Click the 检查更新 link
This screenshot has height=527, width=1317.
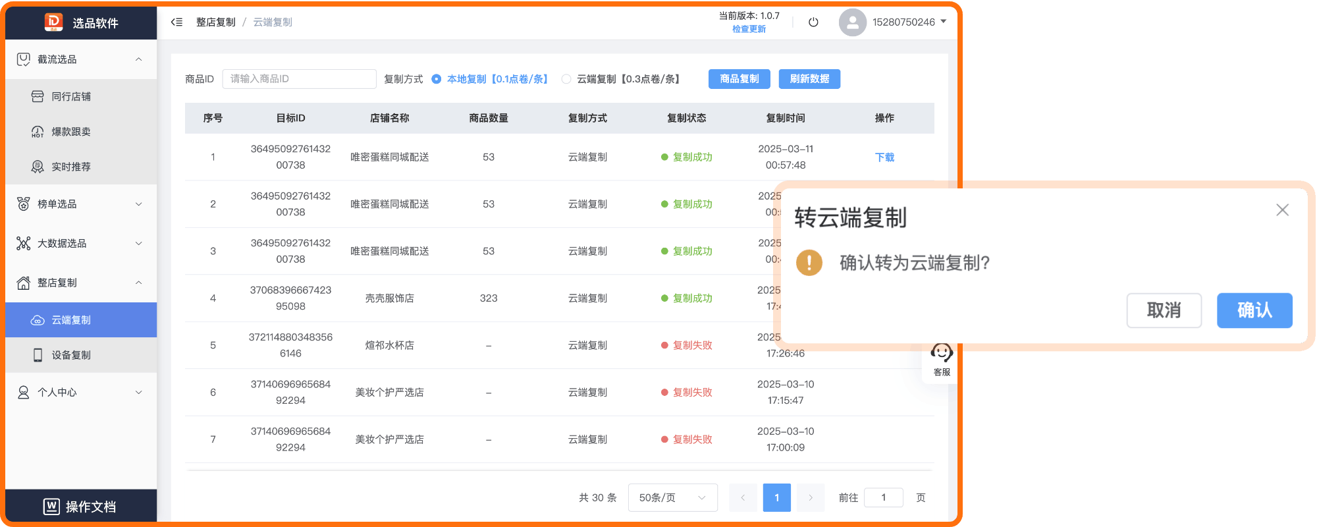749,29
